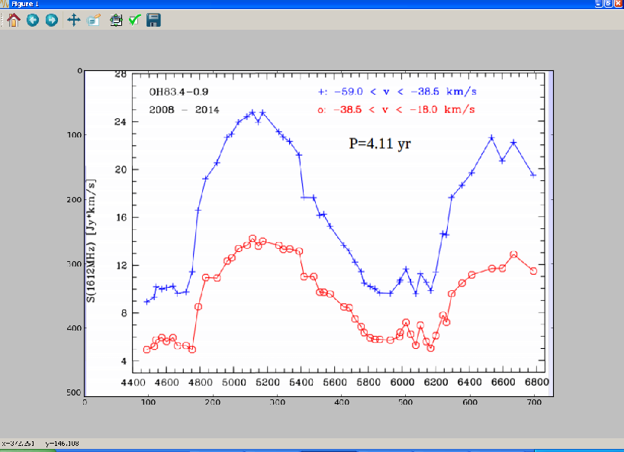The width and height of the screenshot is (624, 452).
Task: Close the Figure 1 window
Action: (619, 4)
